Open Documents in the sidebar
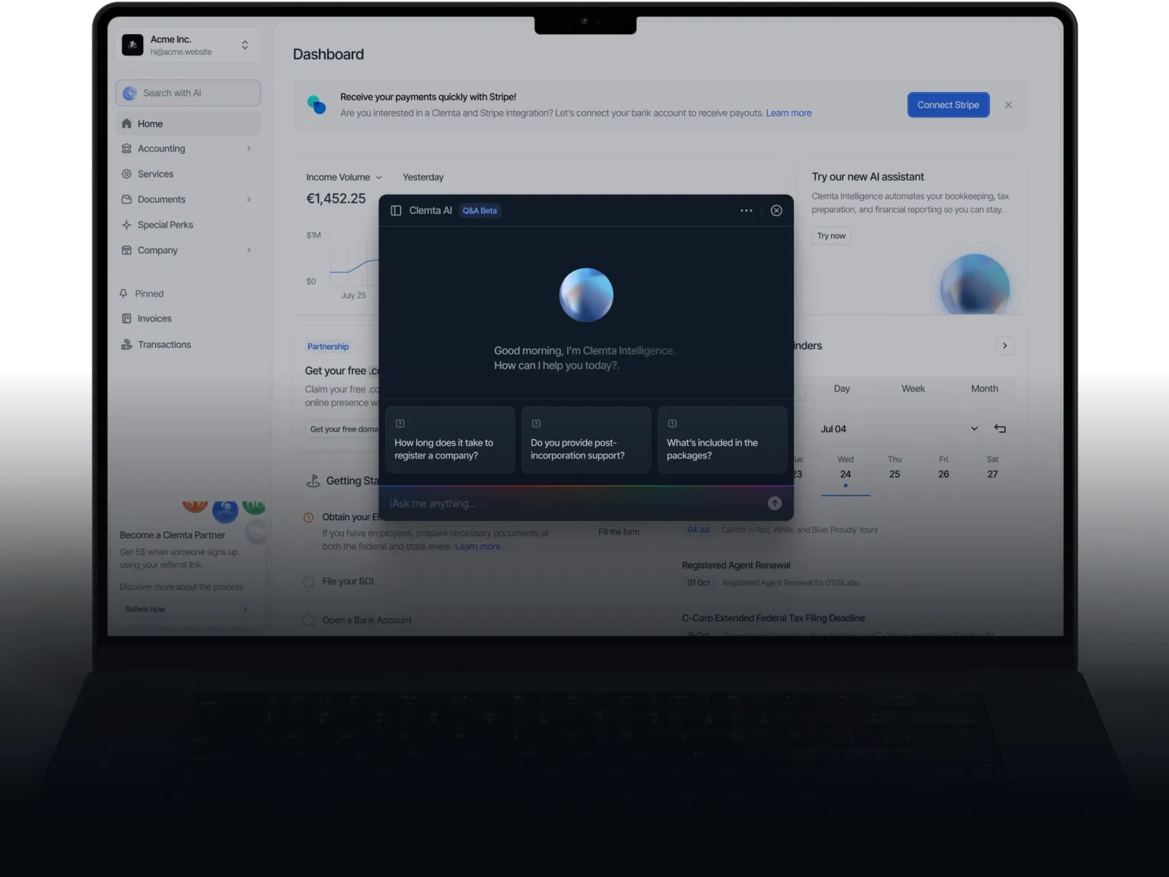1169x877 pixels. (x=188, y=199)
